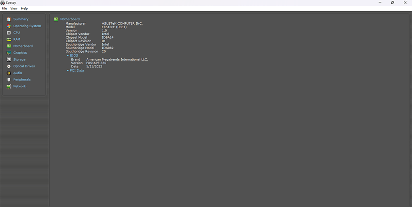Click the CPU chip icon
The width and height of the screenshot is (412, 207).
9,33
